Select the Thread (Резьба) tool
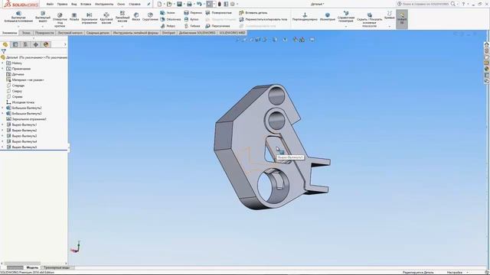 pyautogui.click(x=74, y=17)
